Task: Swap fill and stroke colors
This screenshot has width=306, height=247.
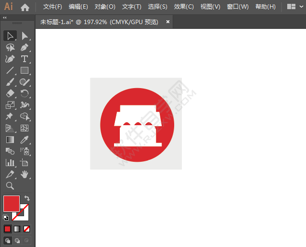Action: tap(27, 198)
